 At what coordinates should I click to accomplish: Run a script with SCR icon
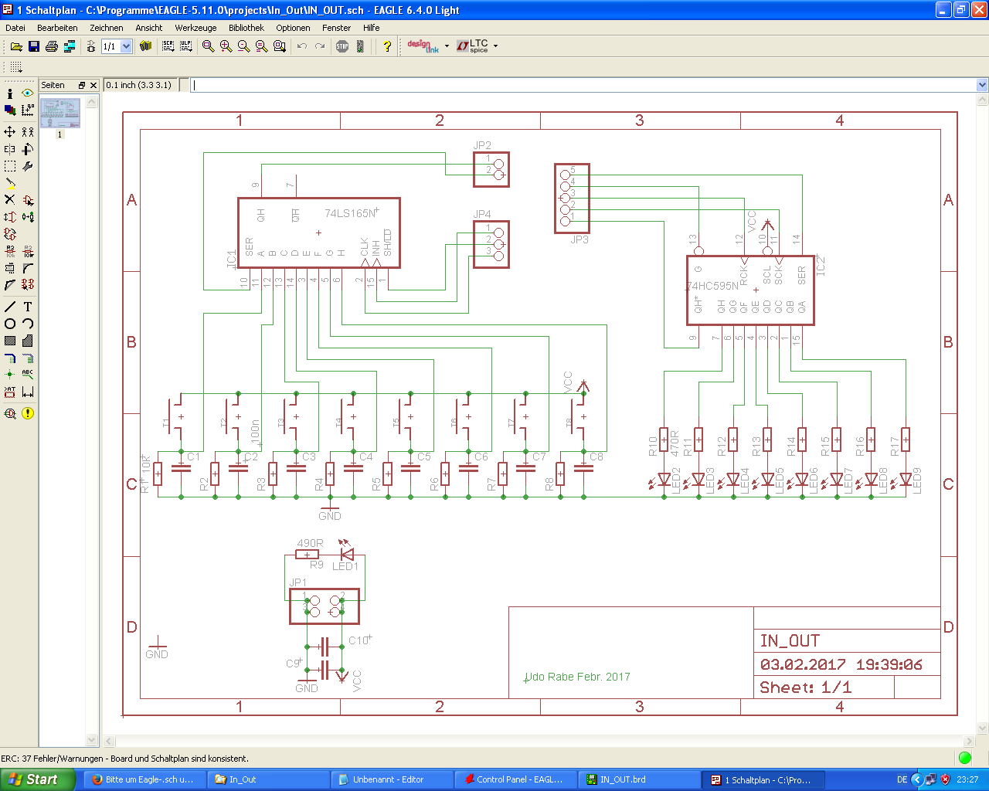click(168, 46)
